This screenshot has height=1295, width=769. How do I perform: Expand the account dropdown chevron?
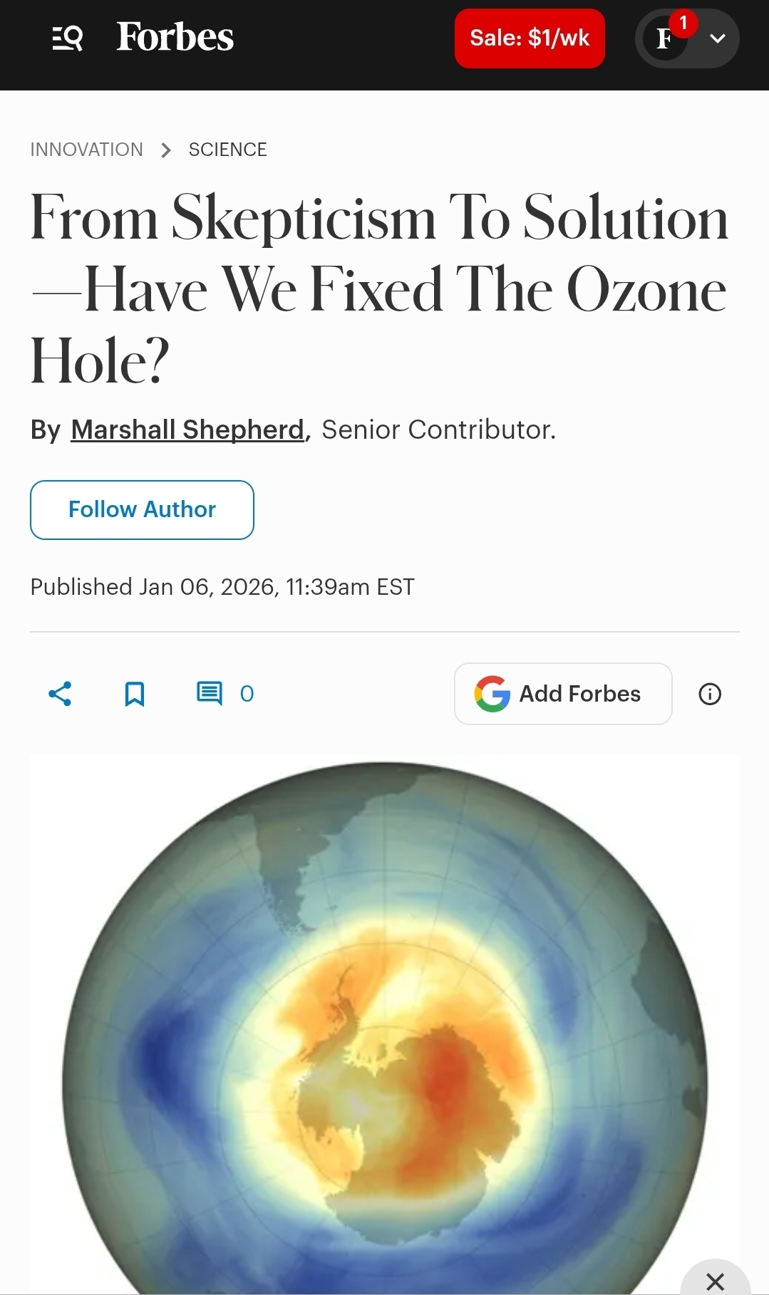(x=718, y=38)
